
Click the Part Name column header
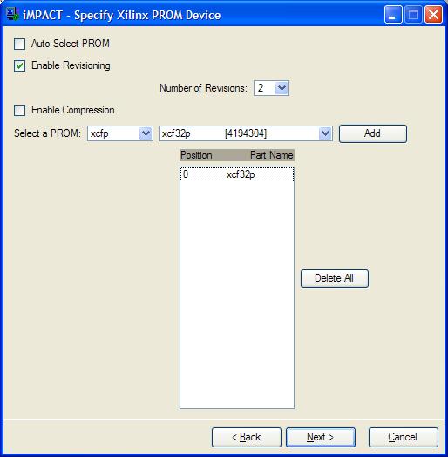pyautogui.click(x=271, y=155)
